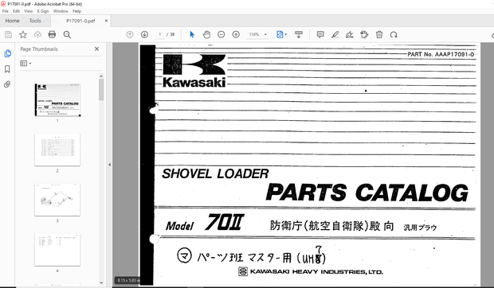
Task: Switch to the Home tab
Action: 12,21
